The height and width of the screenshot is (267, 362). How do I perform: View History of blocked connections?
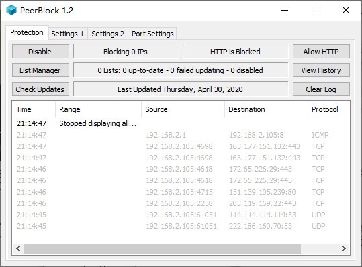pos(321,70)
